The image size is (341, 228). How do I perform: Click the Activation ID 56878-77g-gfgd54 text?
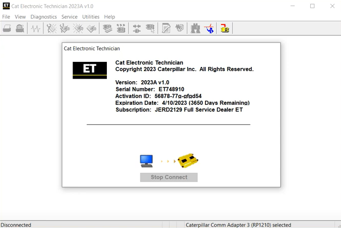(158, 96)
